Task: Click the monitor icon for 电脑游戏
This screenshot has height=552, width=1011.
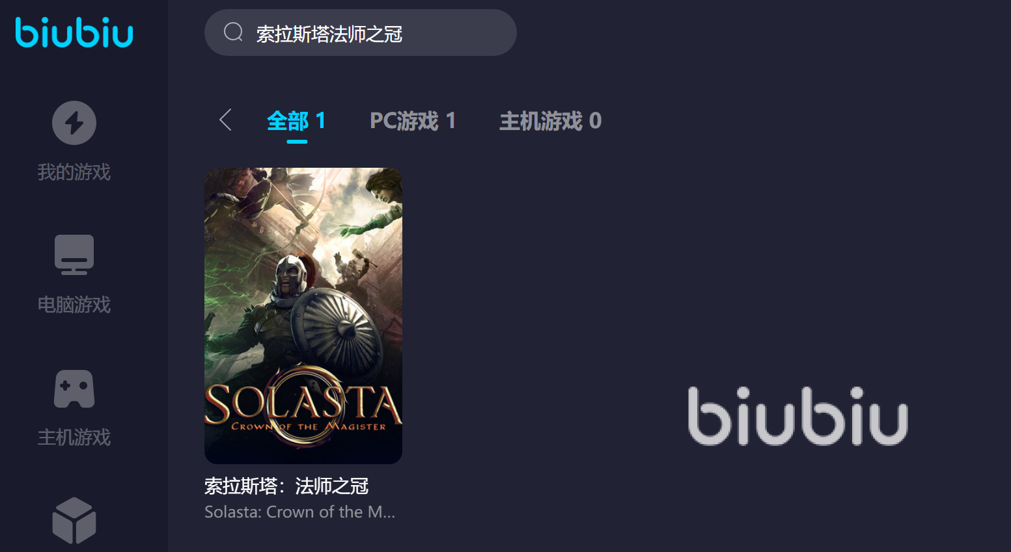Action: tap(74, 255)
